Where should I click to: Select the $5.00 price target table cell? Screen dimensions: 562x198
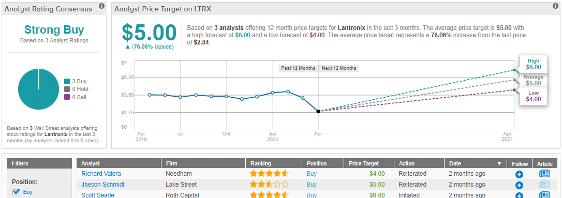click(x=377, y=185)
